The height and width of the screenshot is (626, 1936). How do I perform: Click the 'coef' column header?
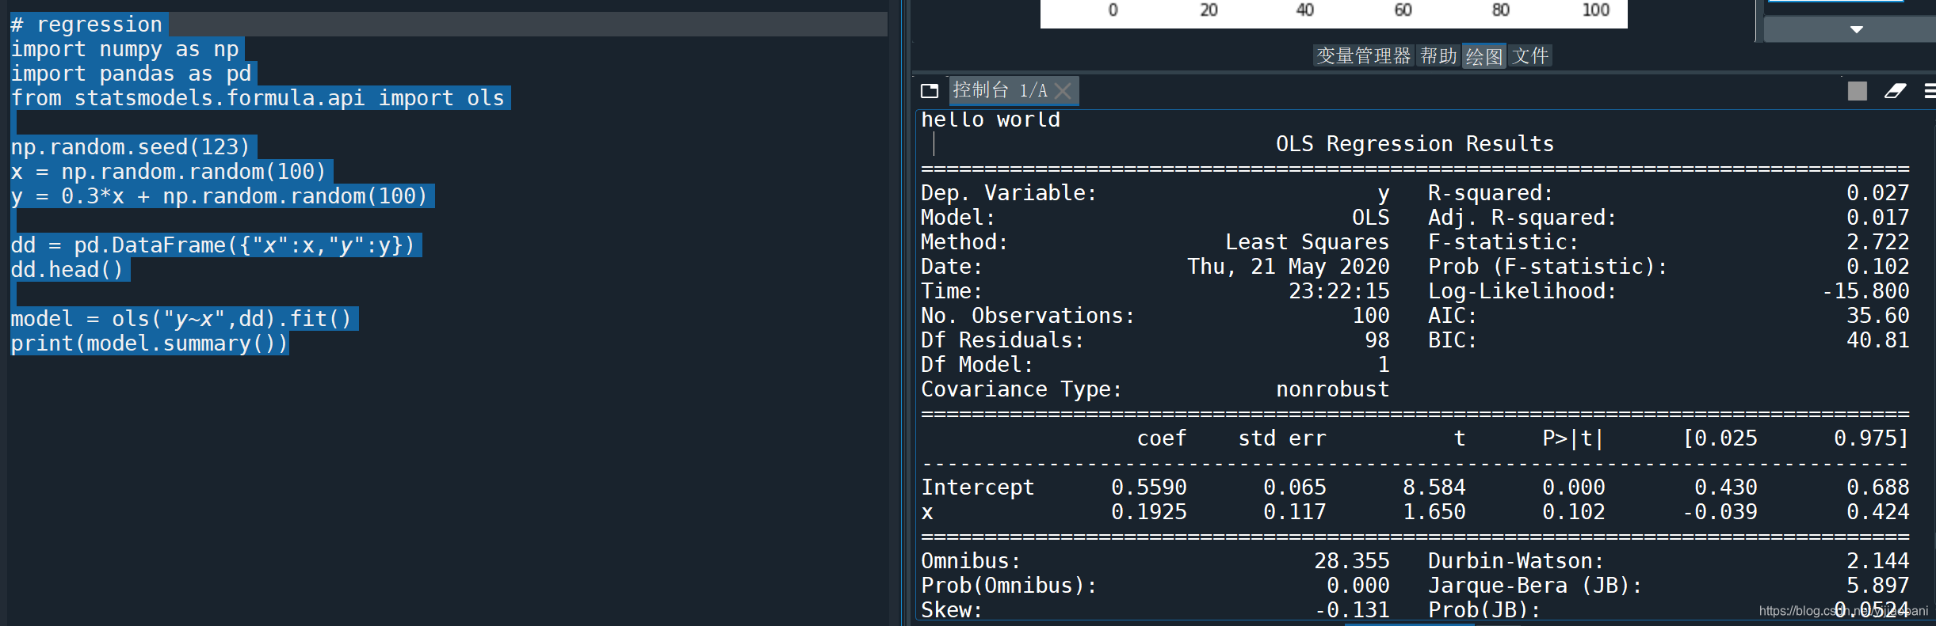click(1162, 438)
